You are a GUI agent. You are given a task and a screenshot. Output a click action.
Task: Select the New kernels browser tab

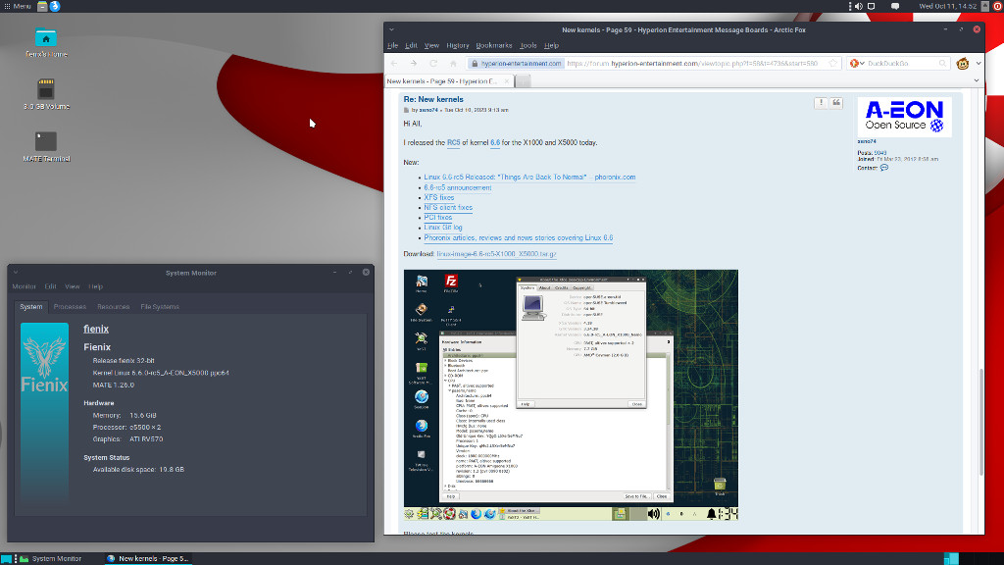pos(442,81)
